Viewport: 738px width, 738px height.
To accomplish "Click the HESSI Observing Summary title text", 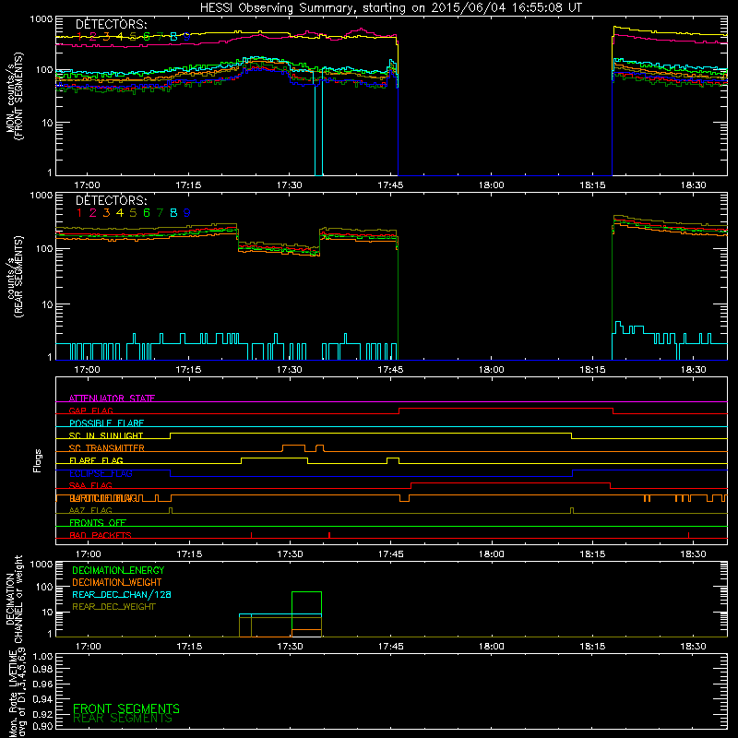I will point(391,8).
